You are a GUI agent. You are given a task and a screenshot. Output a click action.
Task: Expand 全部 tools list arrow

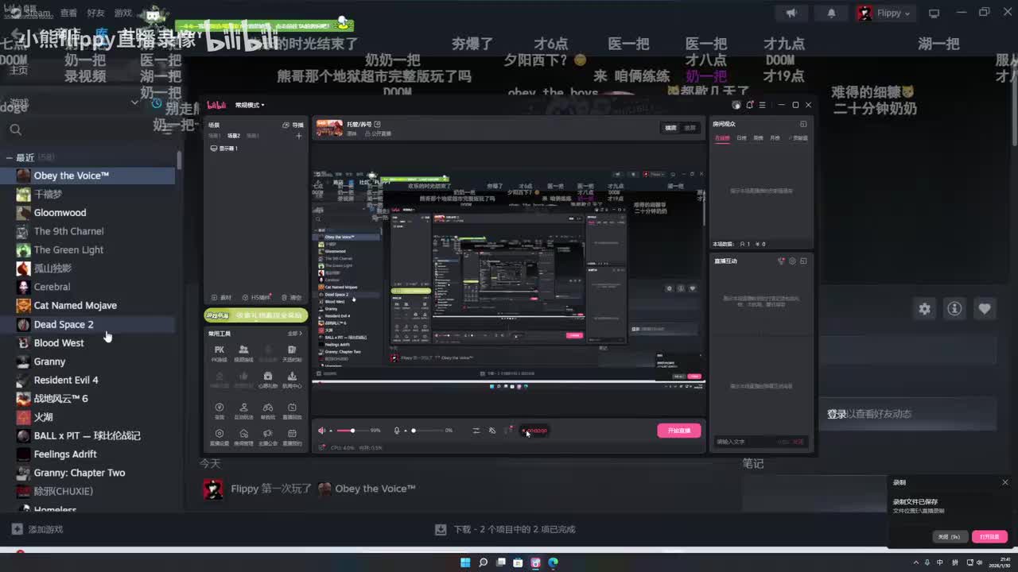pos(294,334)
